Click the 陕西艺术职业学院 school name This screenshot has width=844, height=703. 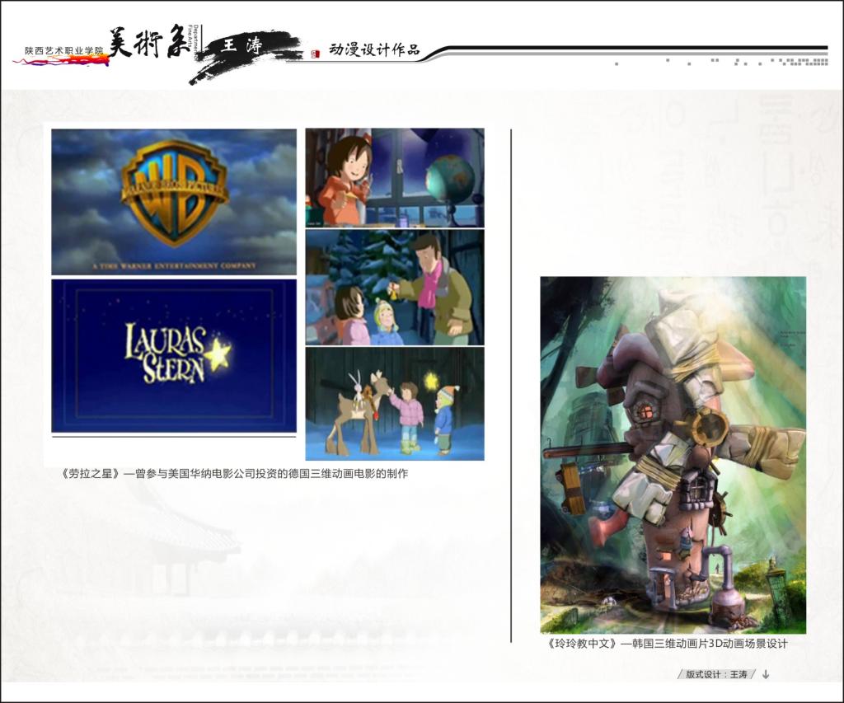[x=64, y=51]
